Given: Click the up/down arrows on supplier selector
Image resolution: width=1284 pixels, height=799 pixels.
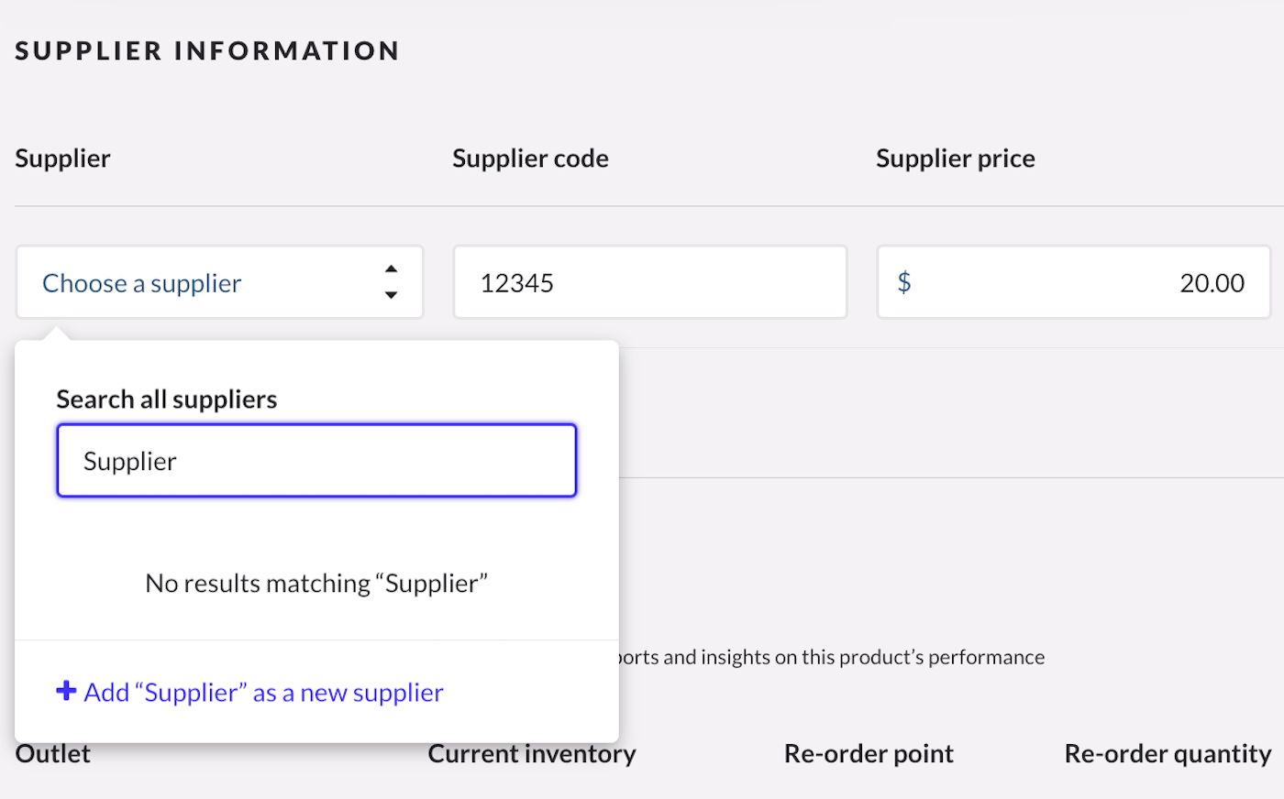Looking at the screenshot, I should click(x=391, y=282).
